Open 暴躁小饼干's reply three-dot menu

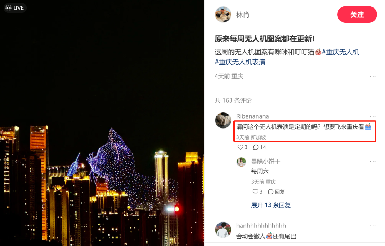[x=373, y=161]
